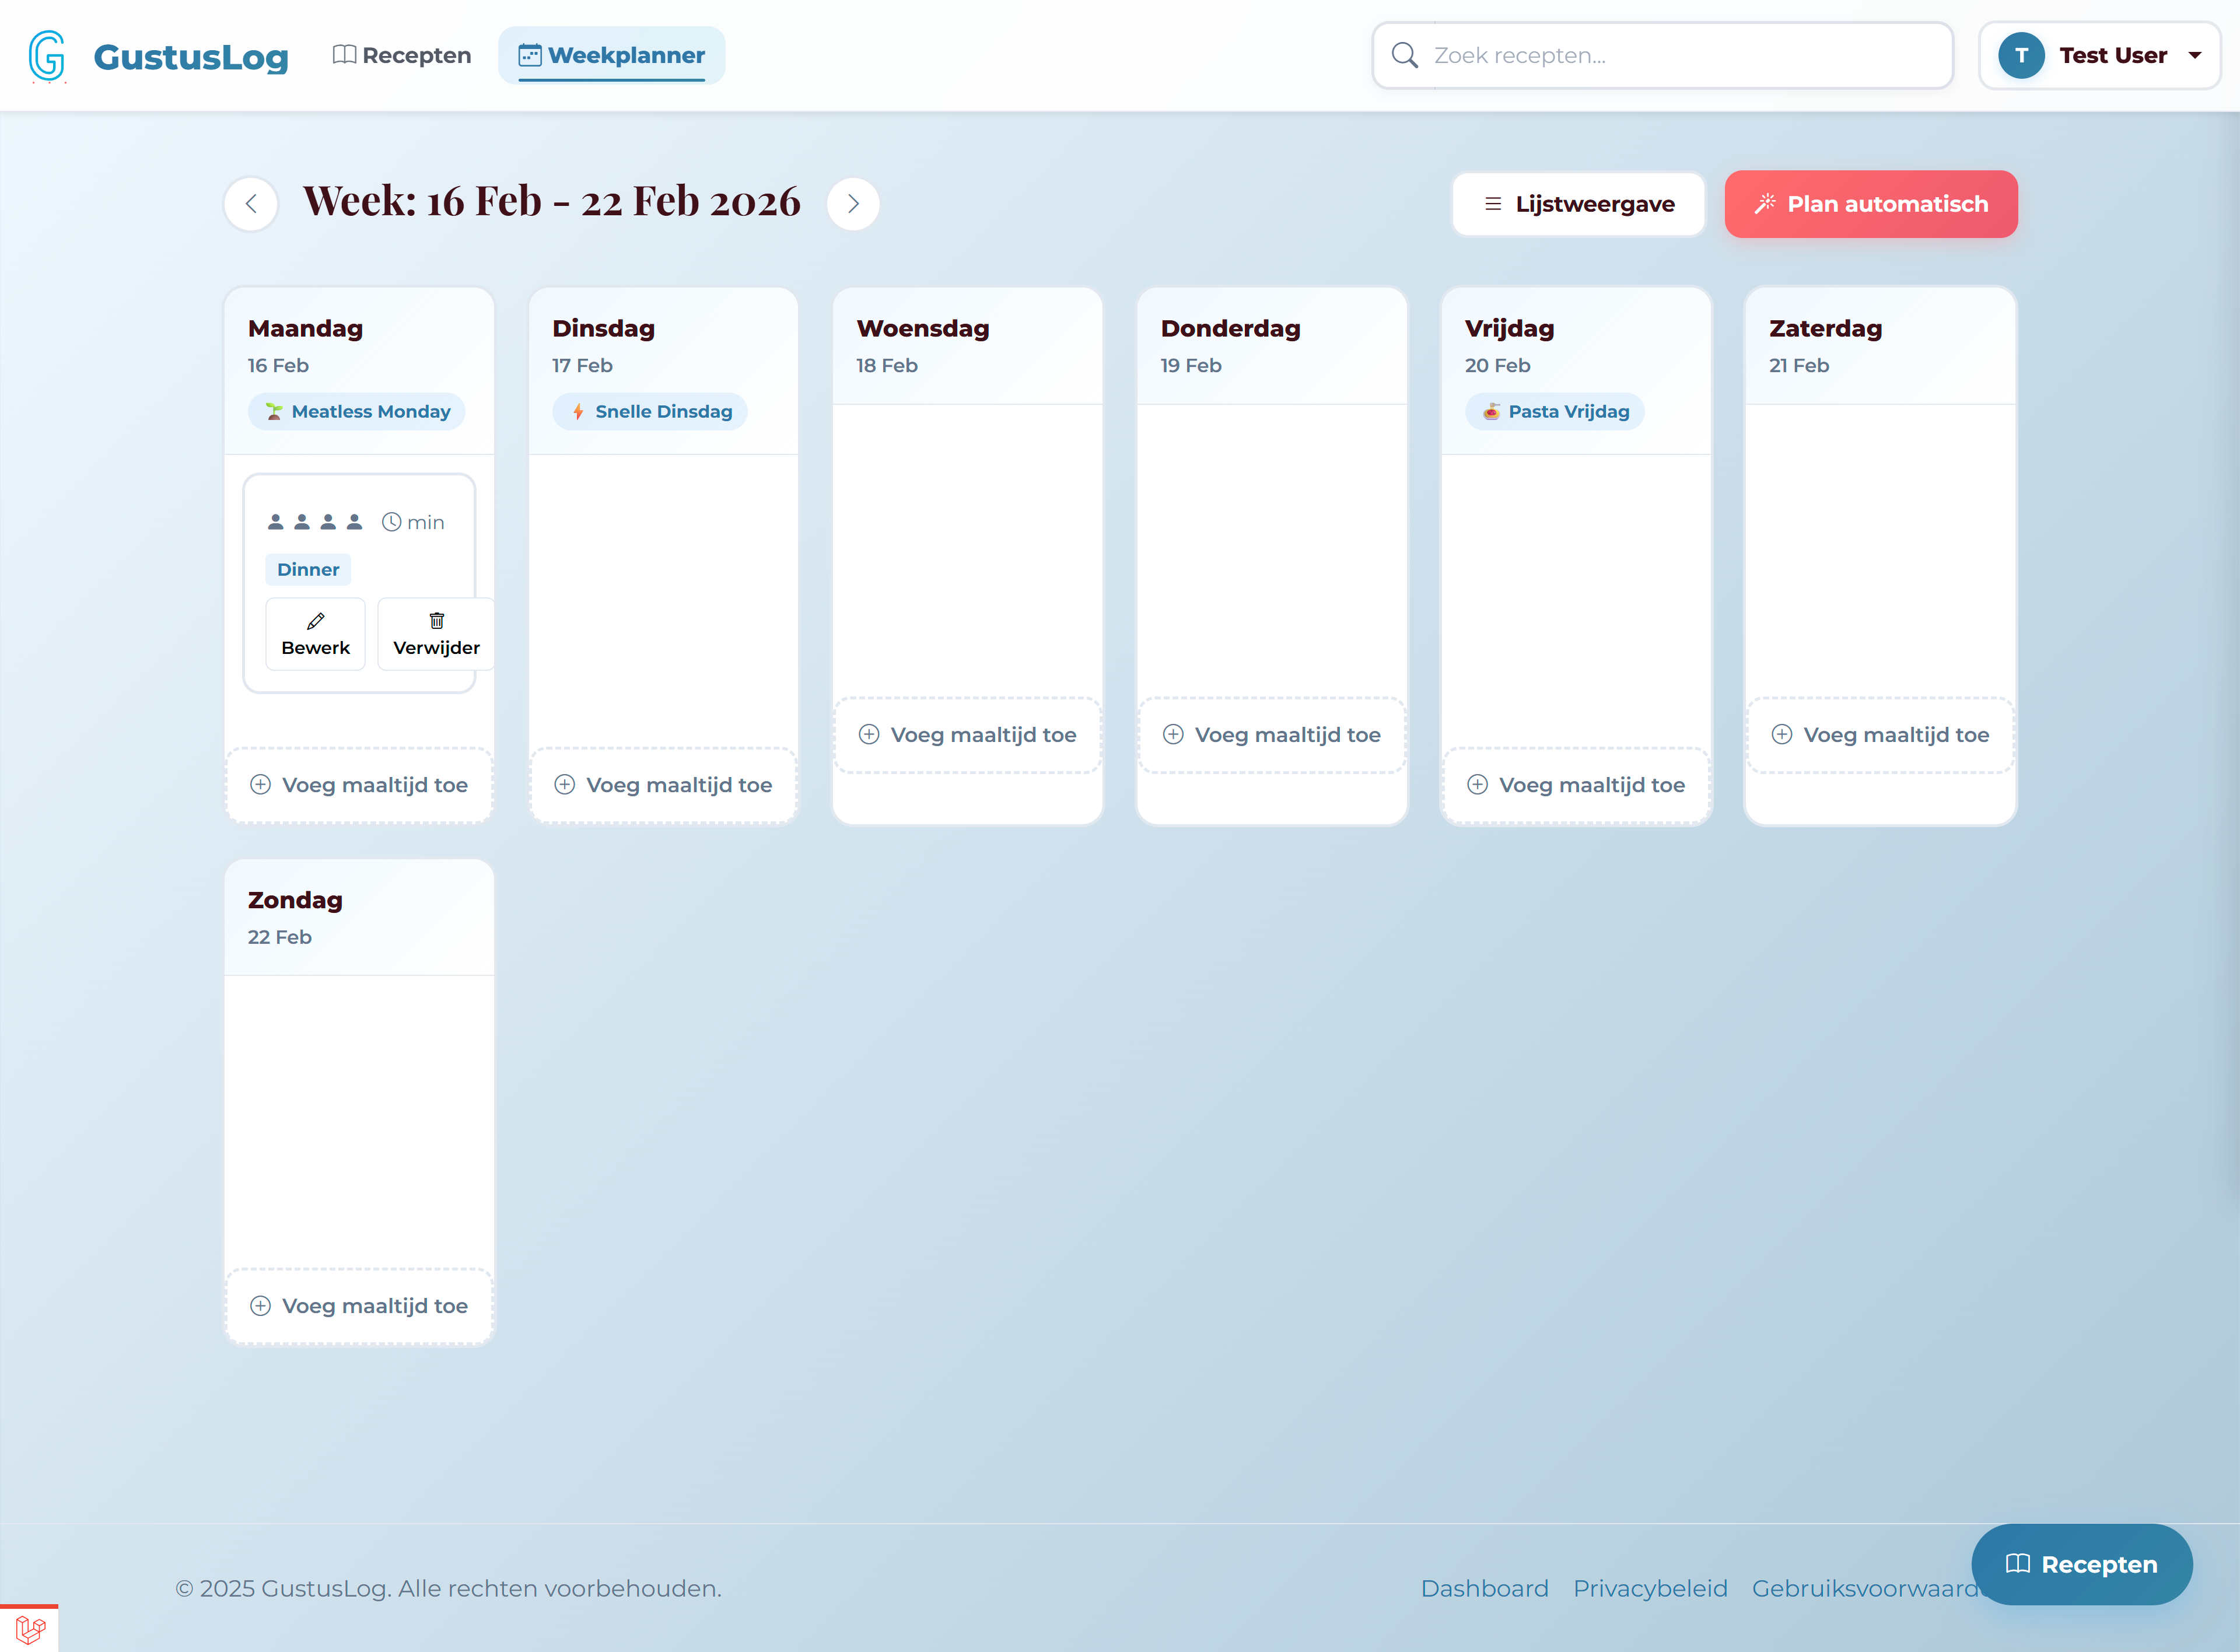Click the Plan automatisch button
2240x1652 pixels.
(1870, 204)
